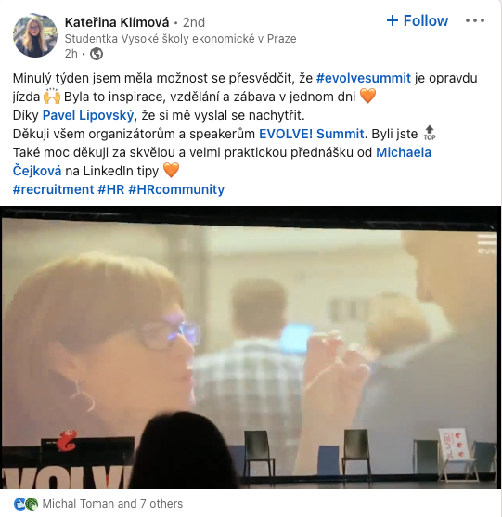Screen dimensions: 502x517
Task: Click the #recruitment hashtag
Action: click(x=54, y=189)
